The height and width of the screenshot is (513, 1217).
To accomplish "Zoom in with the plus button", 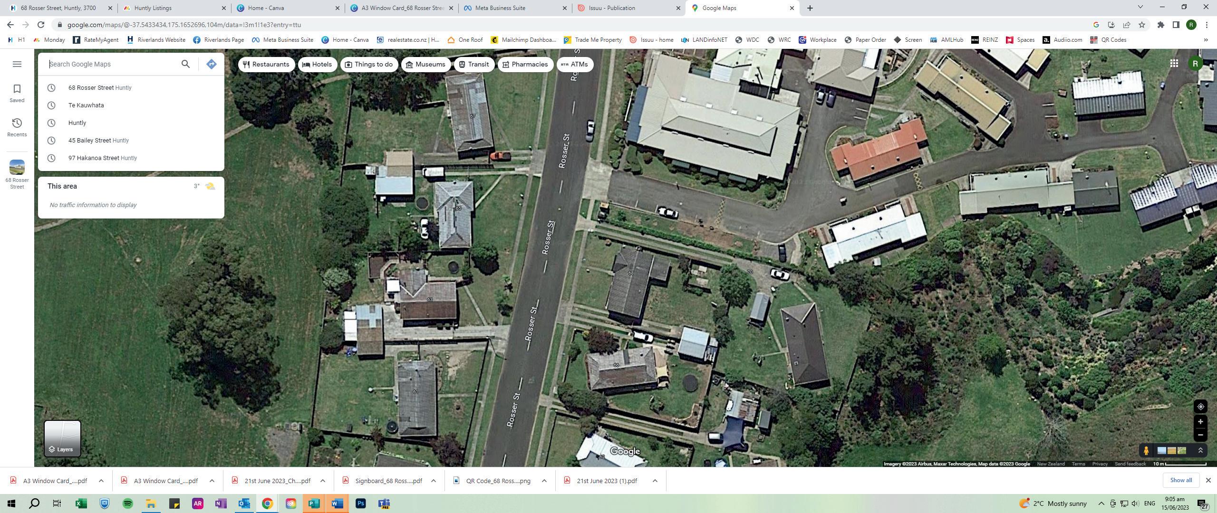I will tap(1200, 422).
